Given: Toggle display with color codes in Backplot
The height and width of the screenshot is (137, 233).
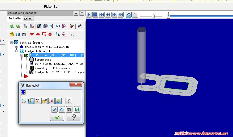Looking at the screenshot, I should pos(24,101).
